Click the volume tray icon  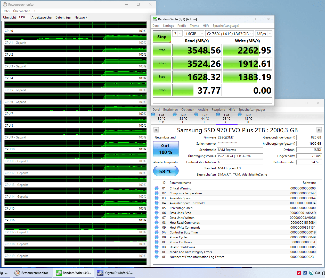click(318, 273)
